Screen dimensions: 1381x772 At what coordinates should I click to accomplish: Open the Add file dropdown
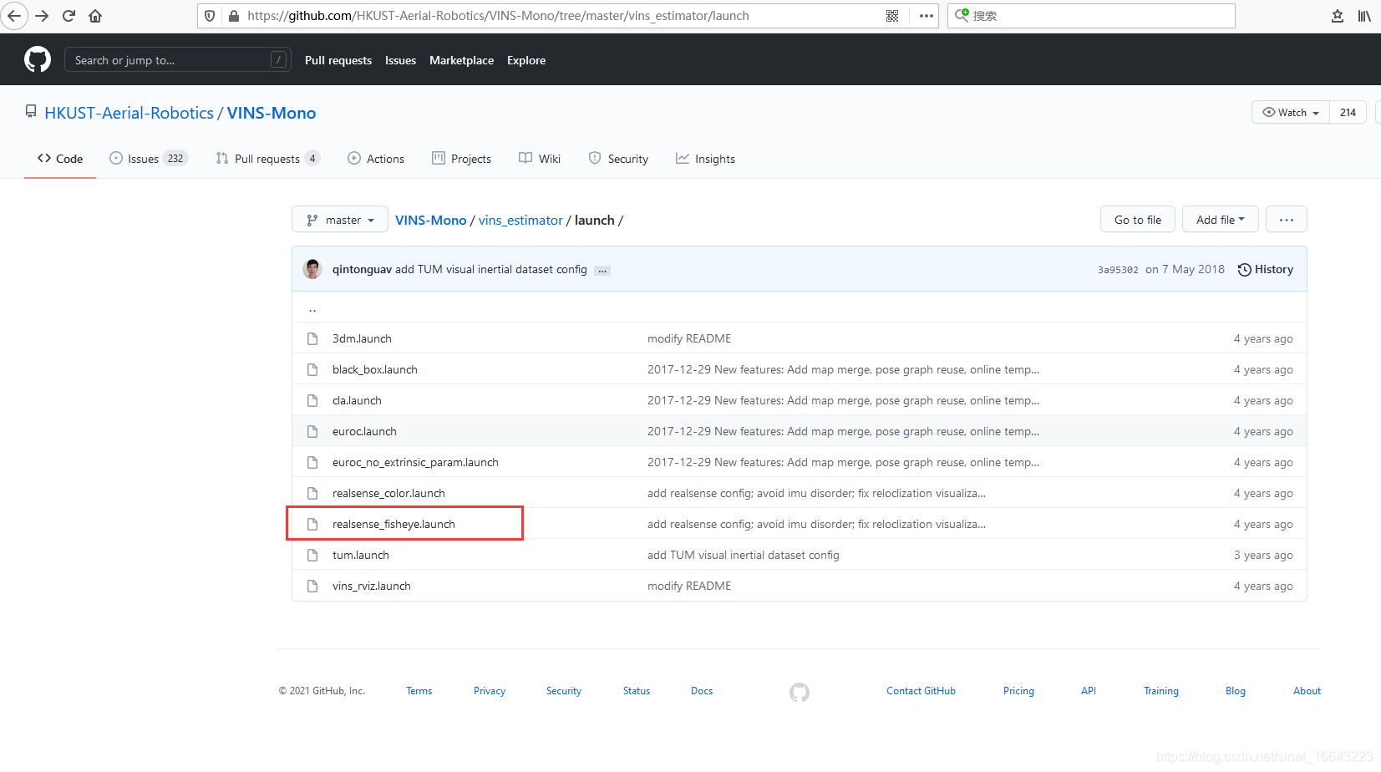[x=1220, y=220]
